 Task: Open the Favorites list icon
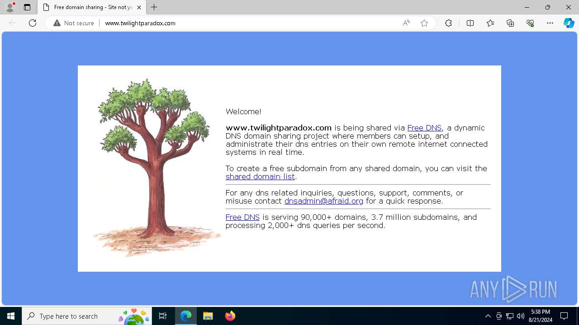pyautogui.click(x=490, y=23)
